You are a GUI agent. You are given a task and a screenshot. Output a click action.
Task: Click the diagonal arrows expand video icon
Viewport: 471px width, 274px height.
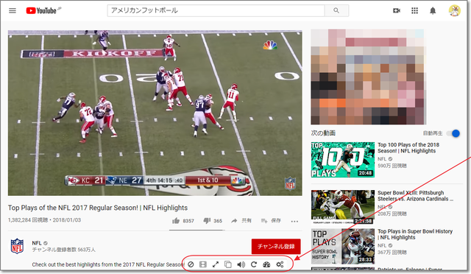(x=216, y=264)
